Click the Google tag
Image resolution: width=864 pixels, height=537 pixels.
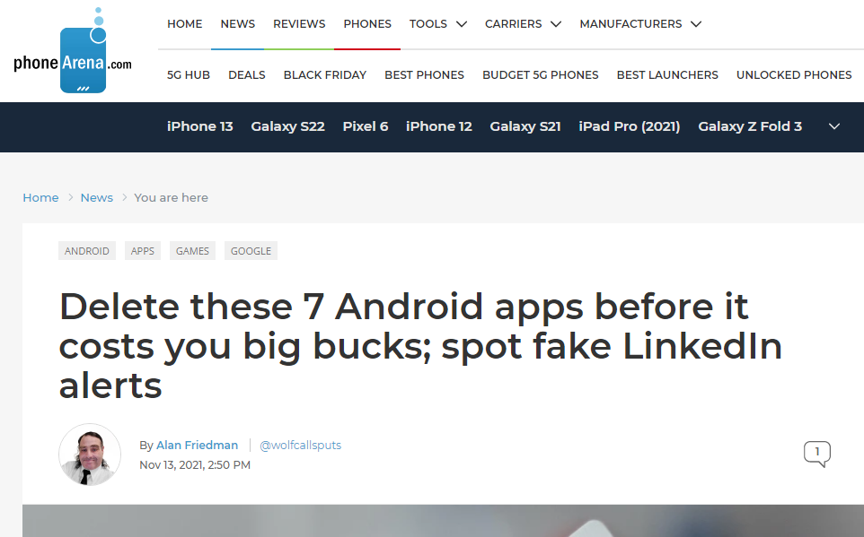coord(251,251)
